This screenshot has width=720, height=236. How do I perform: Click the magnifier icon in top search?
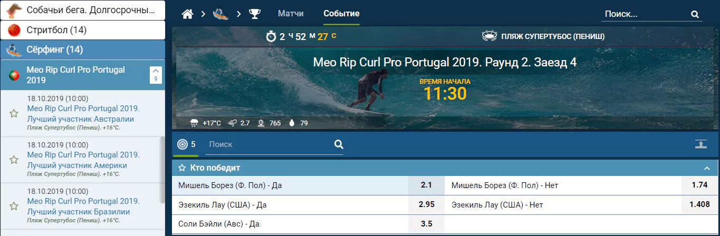(695, 14)
